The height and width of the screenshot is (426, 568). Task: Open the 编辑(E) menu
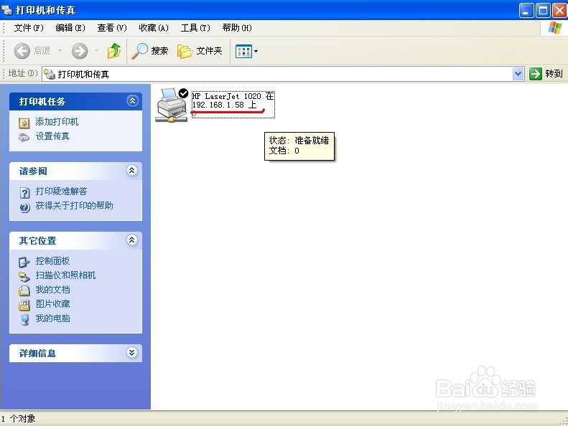coord(70,28)
